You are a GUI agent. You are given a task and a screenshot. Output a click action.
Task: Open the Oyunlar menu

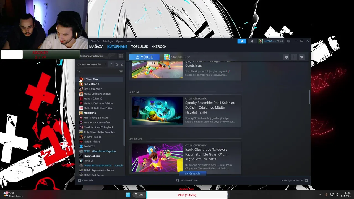pyautogui.click(x=120, y=41)
